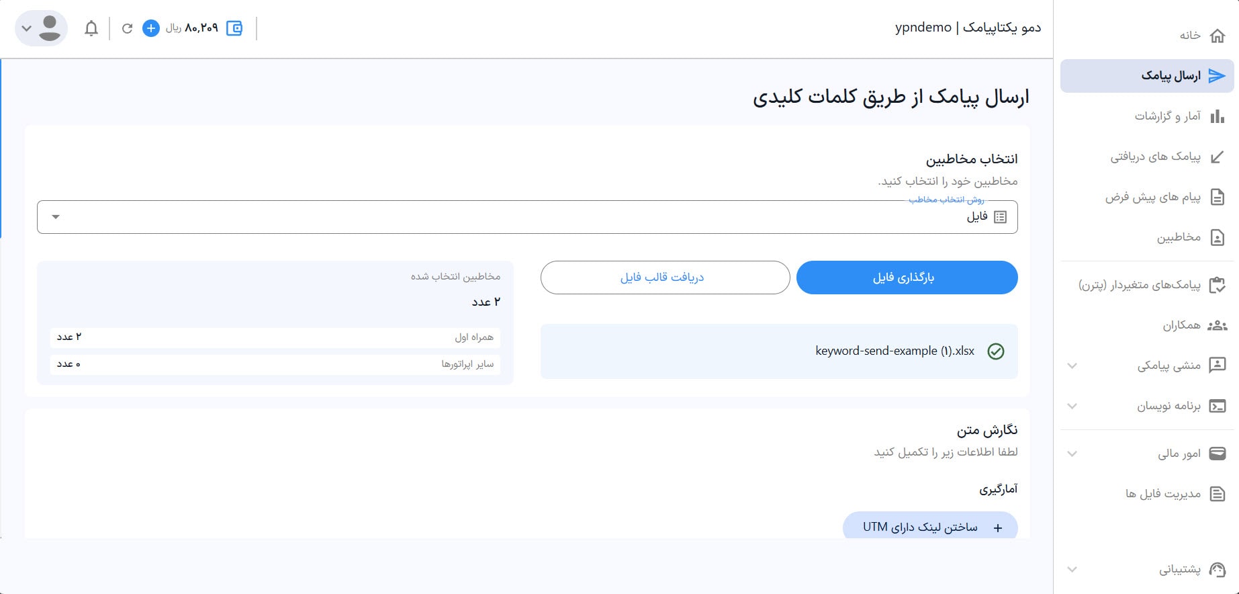This screenshot has width=1239, height=594.
Task: Open the user profile avatar menu
Action: 41,28
